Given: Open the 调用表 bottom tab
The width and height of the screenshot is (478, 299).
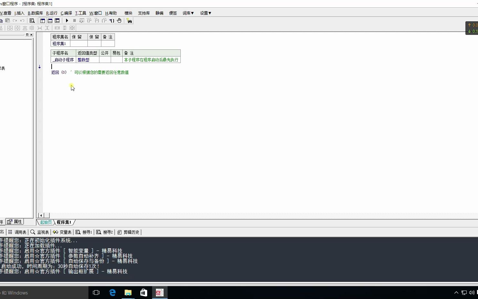Looking at the screenshot, I should click(x=17, y=232).
